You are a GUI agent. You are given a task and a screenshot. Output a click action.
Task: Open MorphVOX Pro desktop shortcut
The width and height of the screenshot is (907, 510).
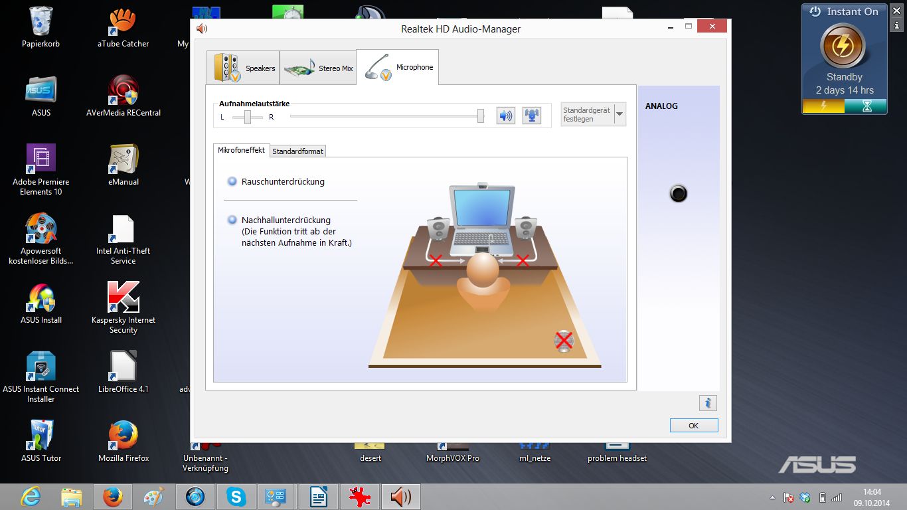tap(453, 453)
